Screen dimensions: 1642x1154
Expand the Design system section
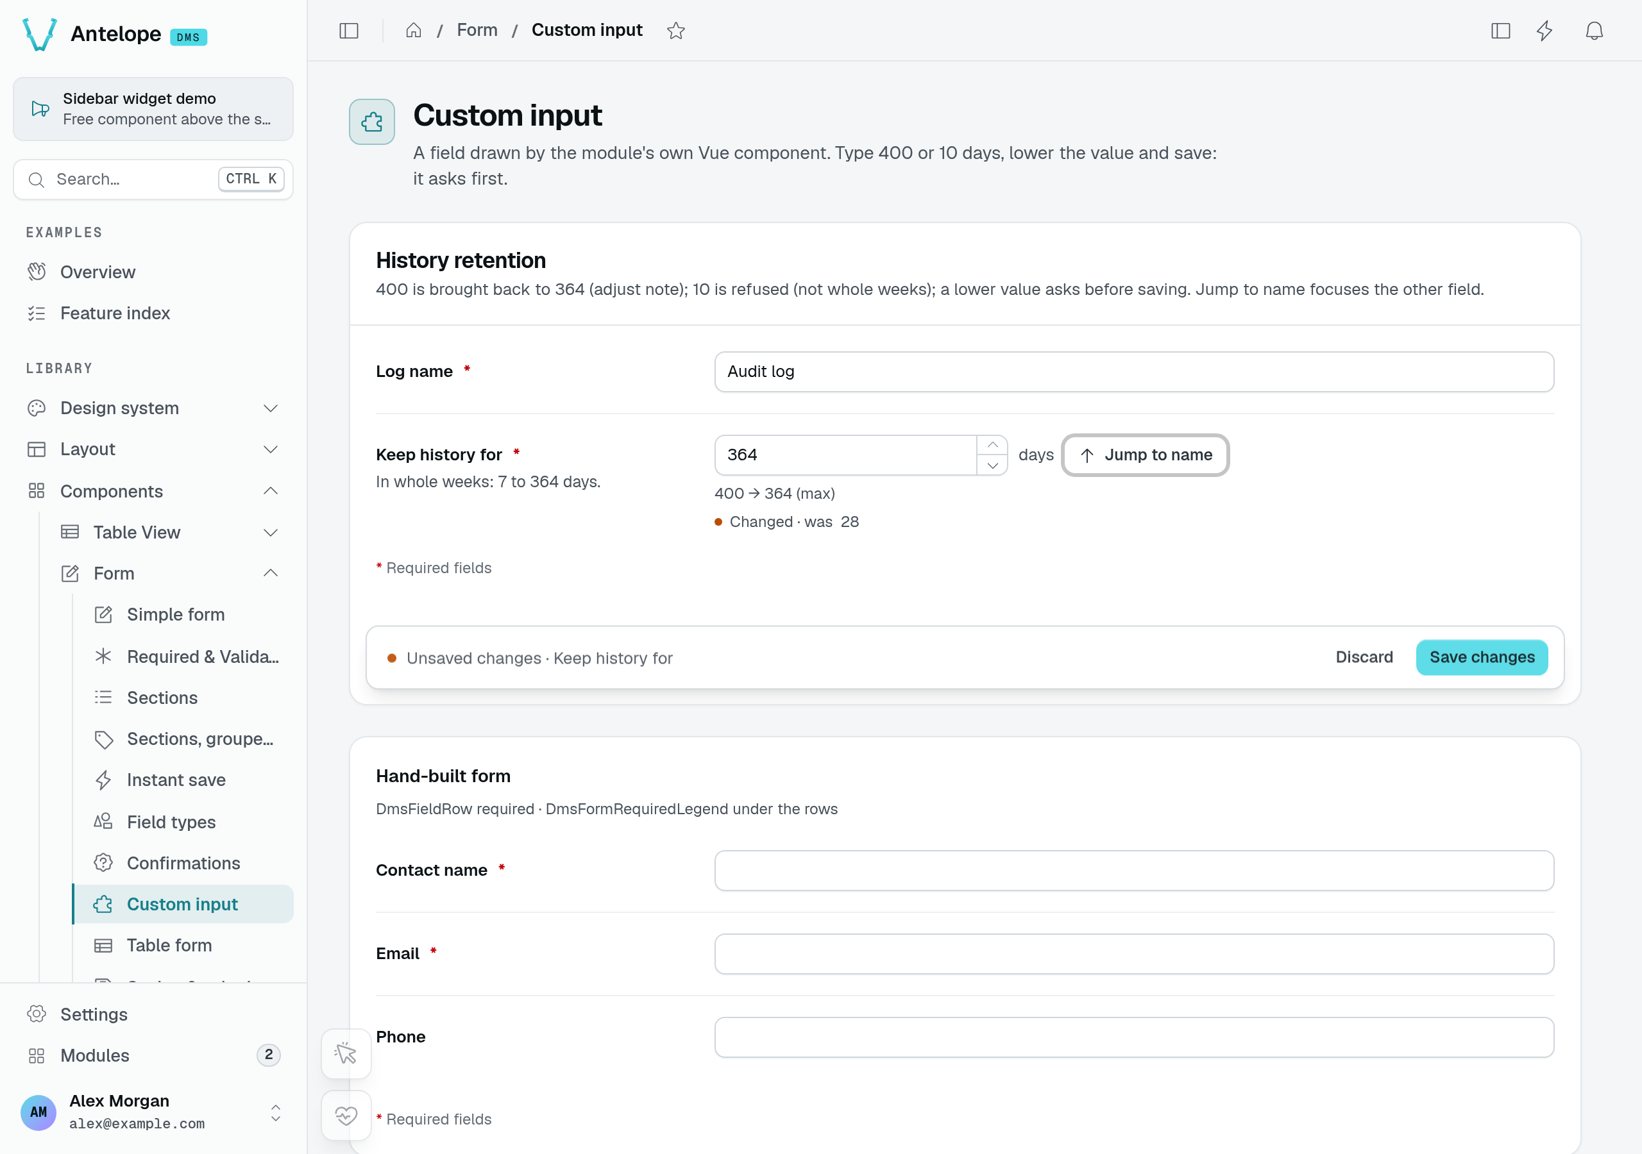[153, 408]
